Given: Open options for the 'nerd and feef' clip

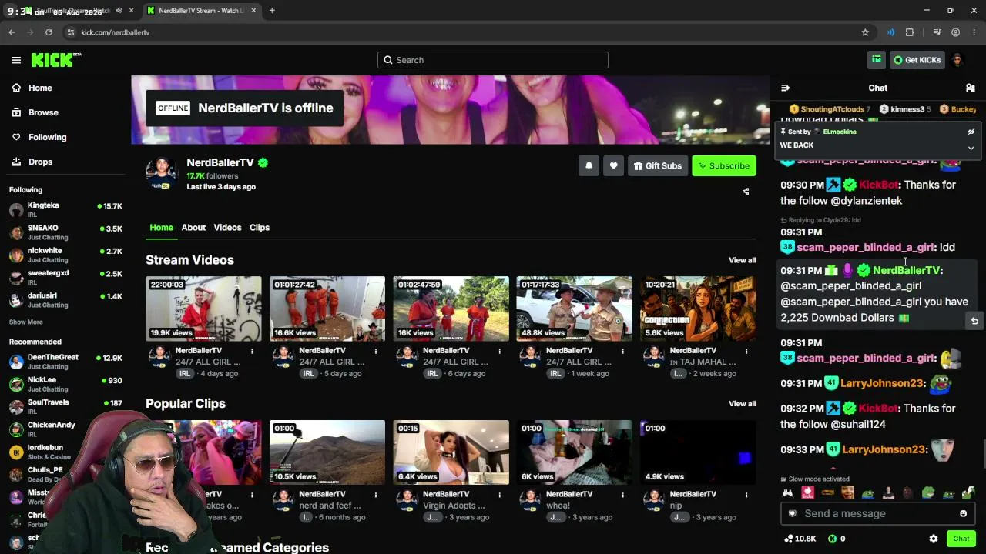Looking at the screenshot, I should pos(376,496).
